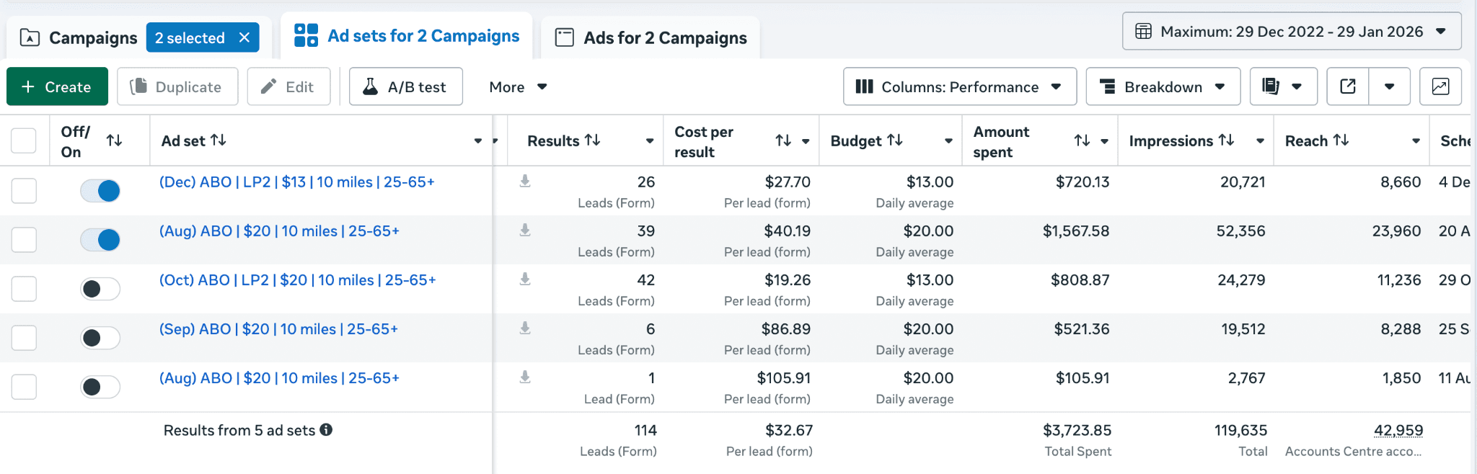Open Results column options arrow

pyautogui.click(x=650, y=141)
